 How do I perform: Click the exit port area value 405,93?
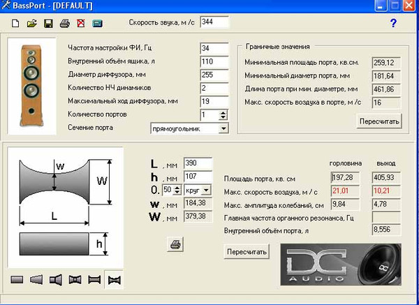(x=386, y=177)
